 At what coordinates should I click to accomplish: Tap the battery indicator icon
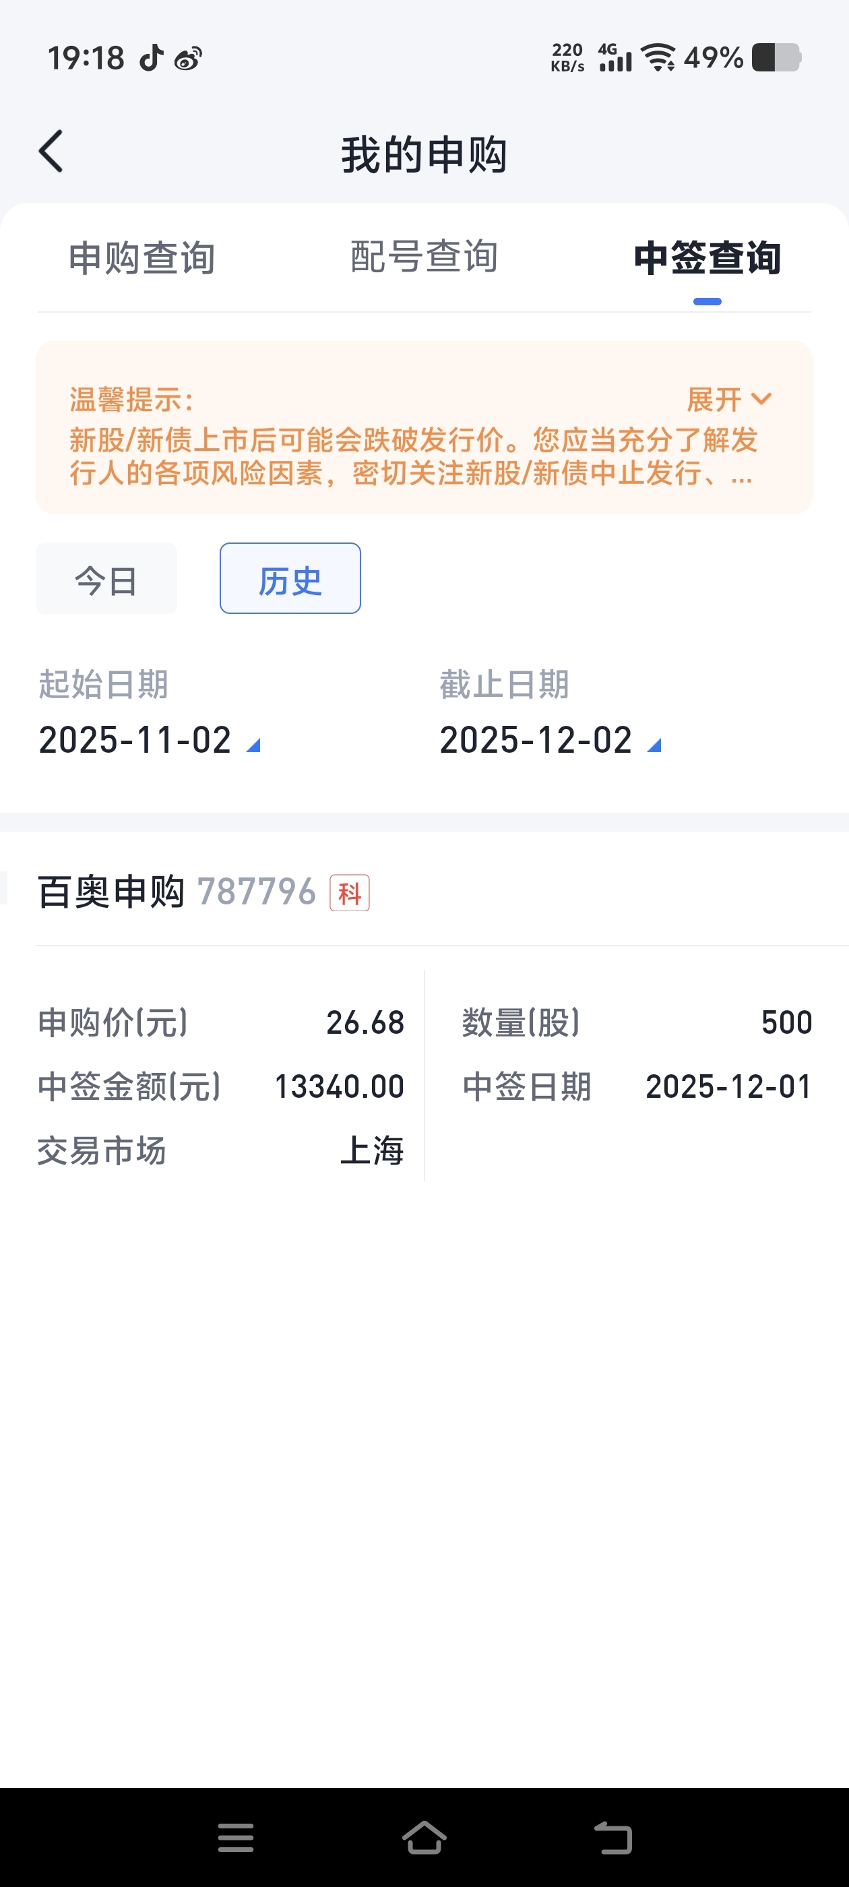coord(776,57)
